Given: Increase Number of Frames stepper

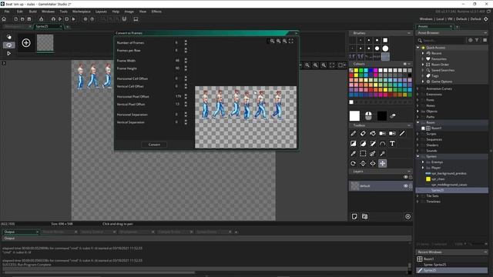Looking at the screenshot, I should click(x=186, y=41).
